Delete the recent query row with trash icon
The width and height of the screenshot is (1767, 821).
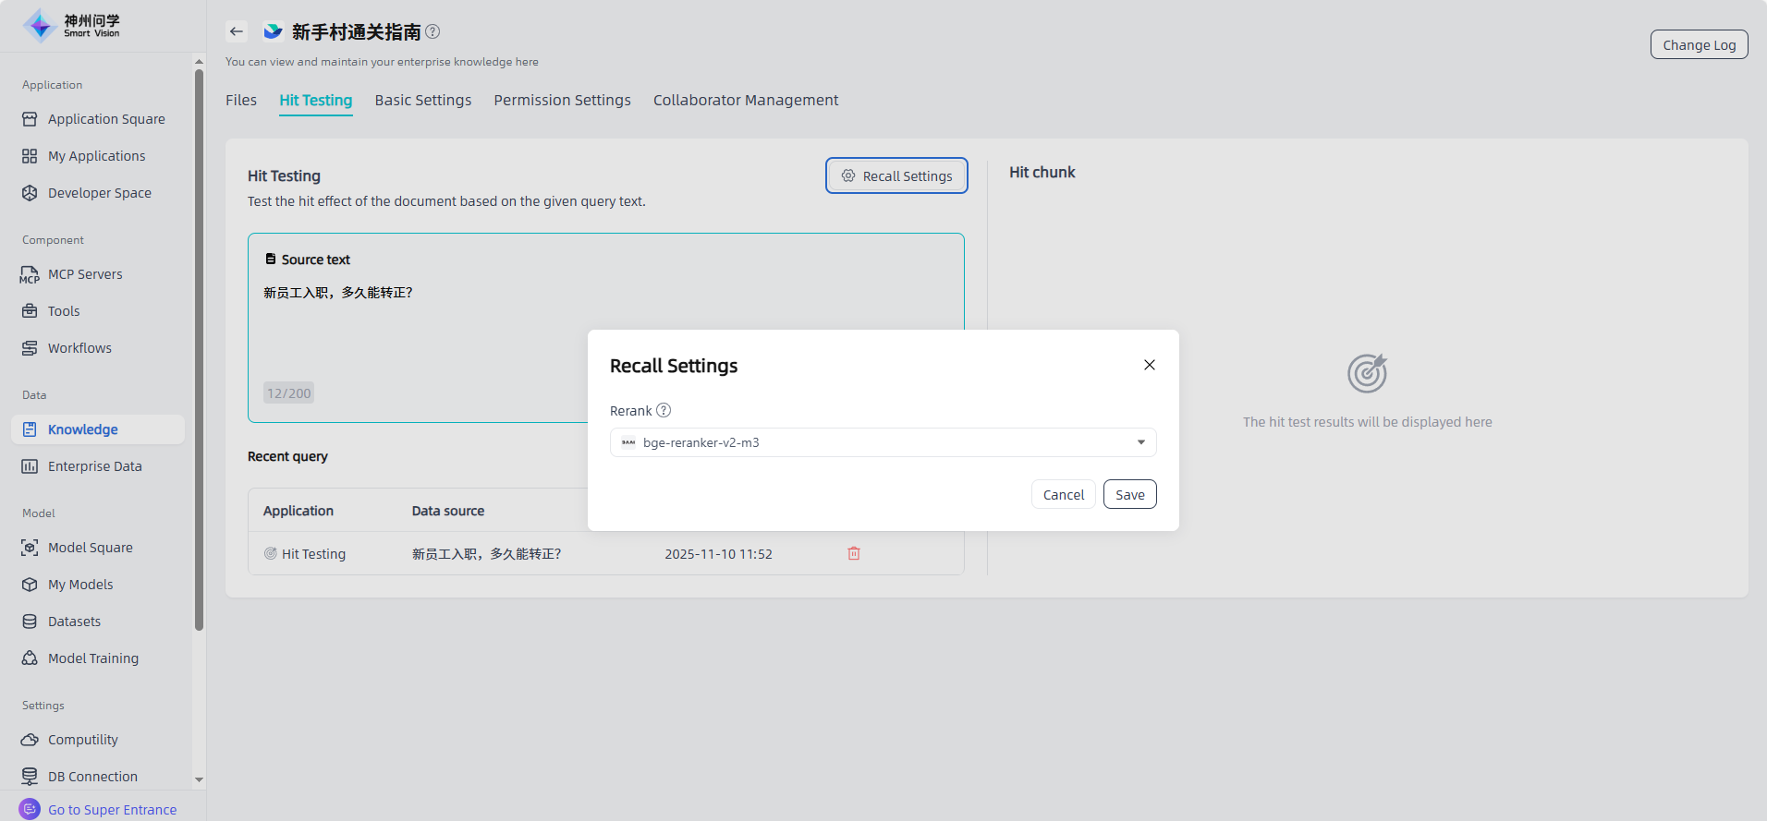pos(854,553)
